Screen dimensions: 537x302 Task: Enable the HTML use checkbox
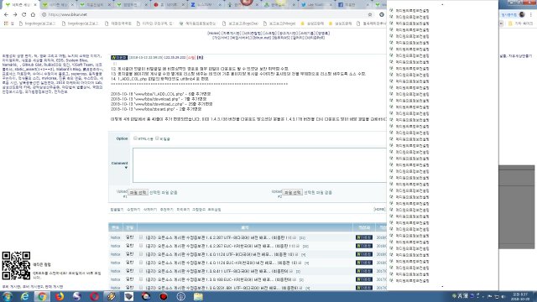(x=135, y=138)
